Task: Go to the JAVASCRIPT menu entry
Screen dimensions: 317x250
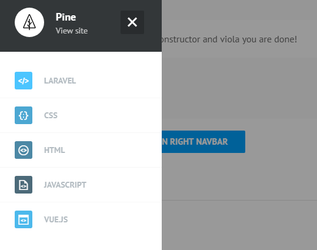Action: coord(65,185)
